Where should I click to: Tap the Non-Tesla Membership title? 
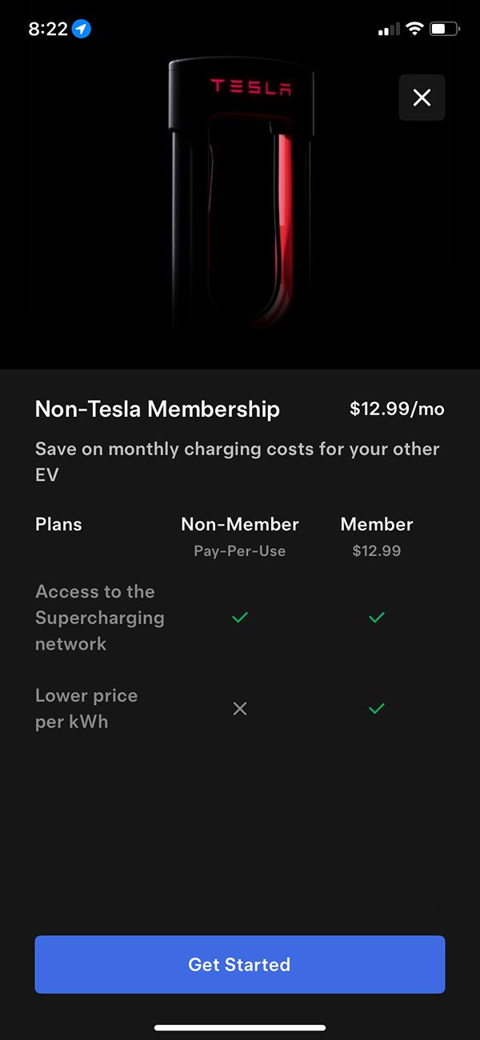158,410
